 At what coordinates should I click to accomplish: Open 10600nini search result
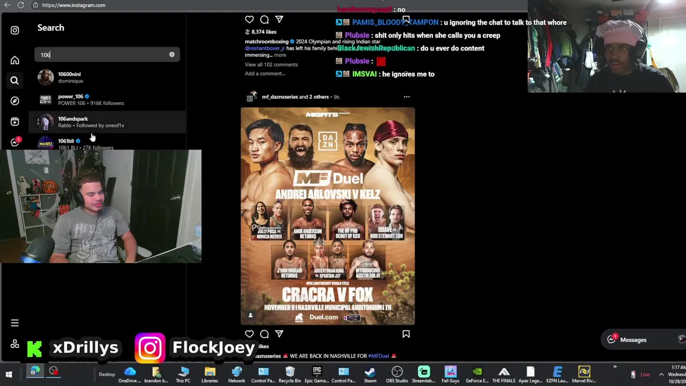tap(107, 78)
